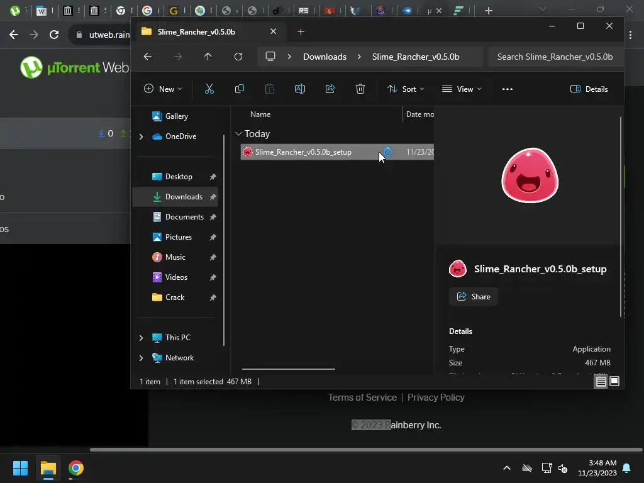Screen dimensions: 644x483
Task: Click the This PC monitor icon in address bar
Action: (x=270, y=56)
